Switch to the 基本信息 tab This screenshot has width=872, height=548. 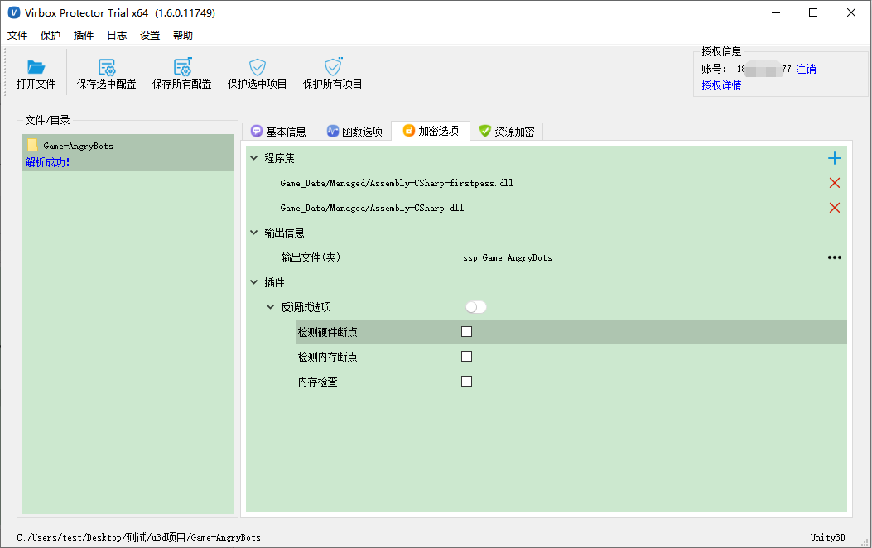click(x=278, y=131)
